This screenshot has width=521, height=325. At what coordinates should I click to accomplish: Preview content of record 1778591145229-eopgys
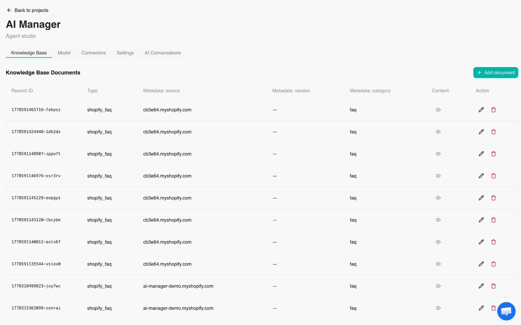[x=438, y=198]
